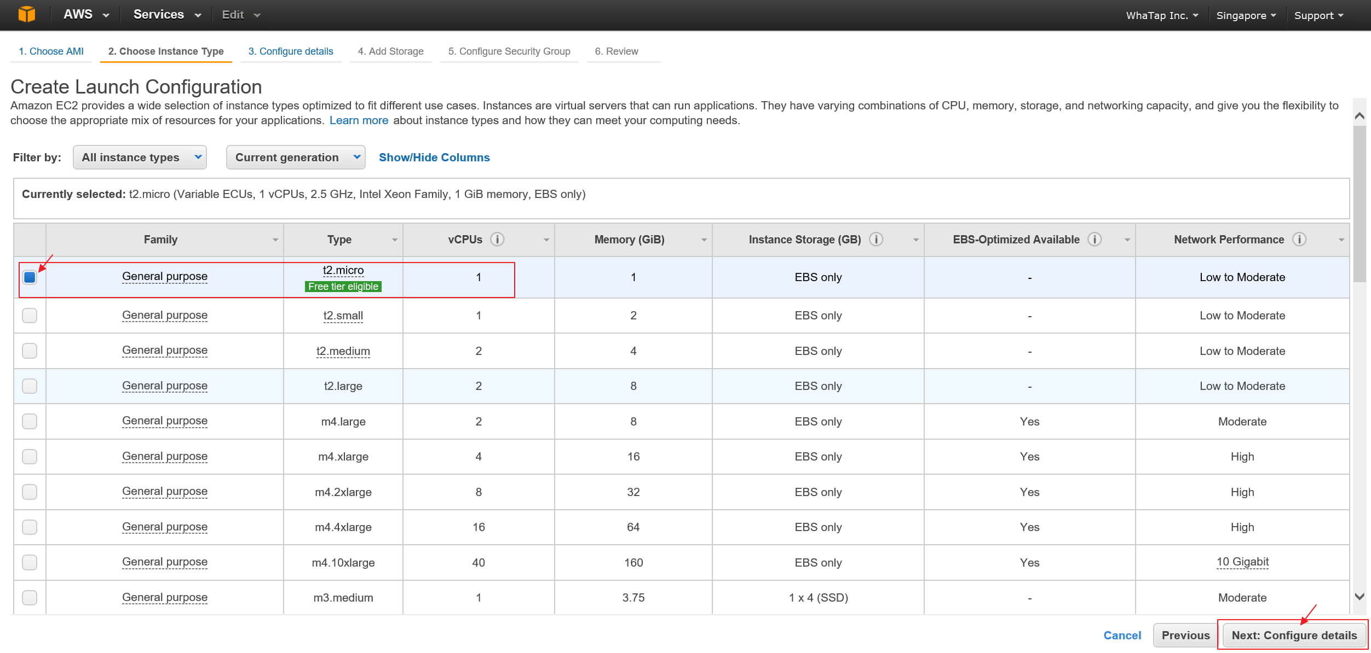Screen dimensions: 1371x653
Task: Click the vertical scrollbar thumb
Action: [1360, 203]
